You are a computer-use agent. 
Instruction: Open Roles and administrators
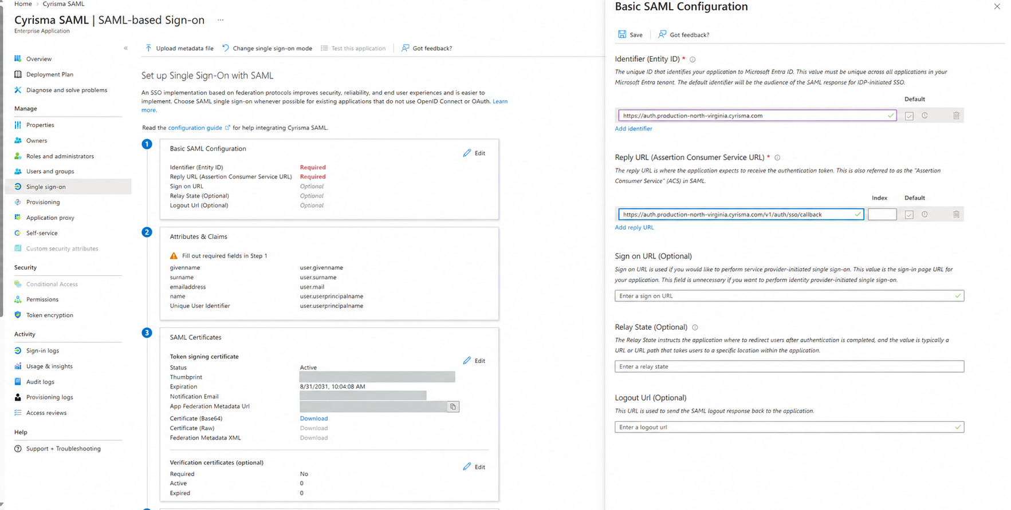pyautogui.click(x=60, y=156)
